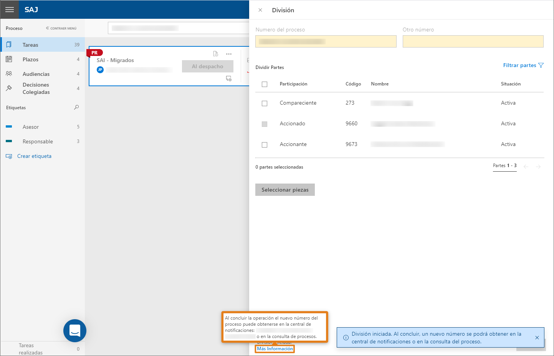The width and height of the screenshot is (554, 356).
Task: Click the Responsable teal color marker
Action: pyautogui.click(x=9, y=141)
